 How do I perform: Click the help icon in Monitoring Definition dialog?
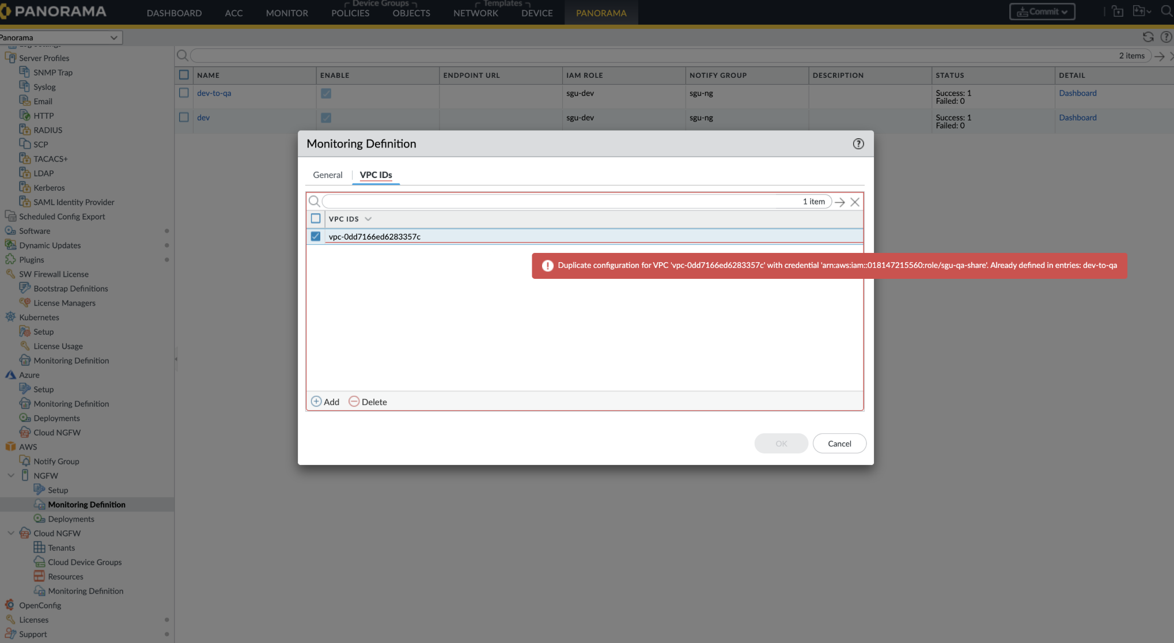[858, 144]
